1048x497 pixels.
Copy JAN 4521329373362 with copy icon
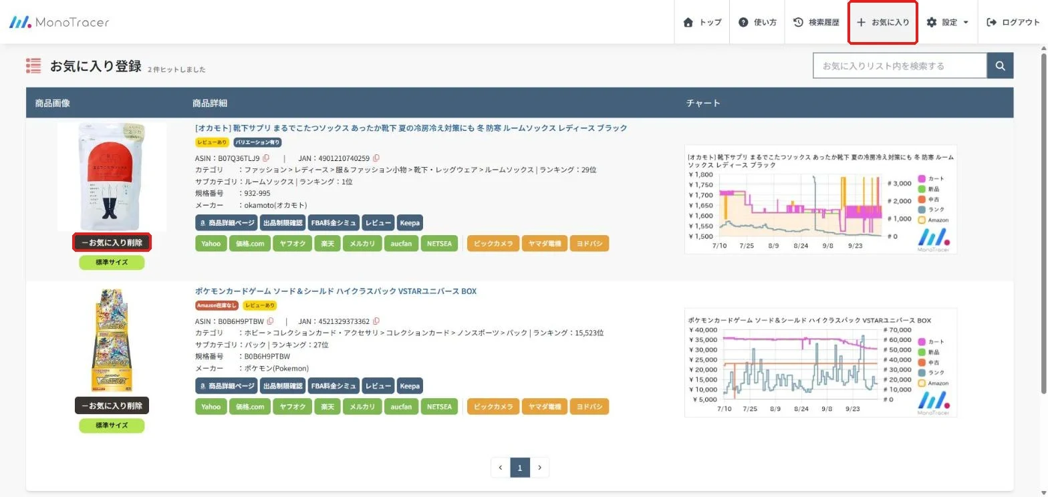tap(376, 321)
